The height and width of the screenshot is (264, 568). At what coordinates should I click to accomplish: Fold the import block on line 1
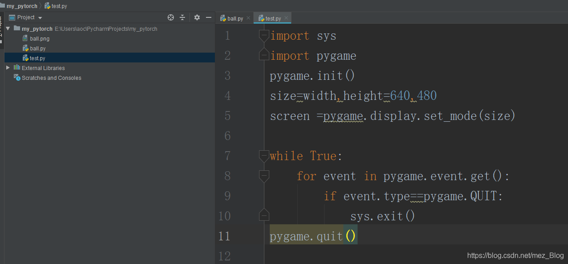pyautogui.click(x=264, y=36)
